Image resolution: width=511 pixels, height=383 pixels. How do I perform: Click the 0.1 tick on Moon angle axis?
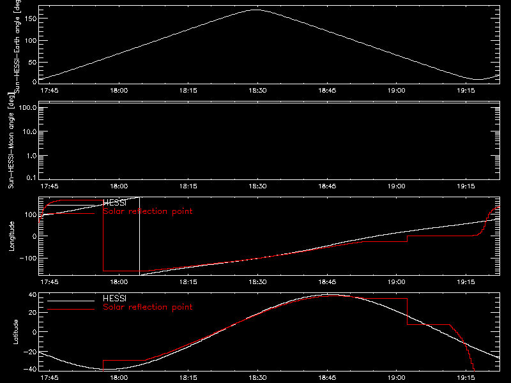coord(31,177)
